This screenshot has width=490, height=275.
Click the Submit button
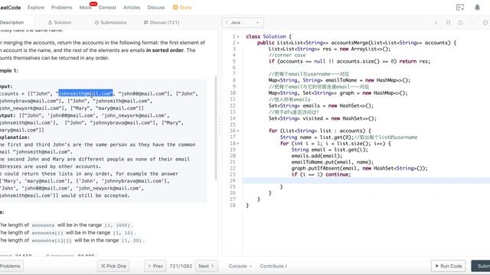click(481, 266)
